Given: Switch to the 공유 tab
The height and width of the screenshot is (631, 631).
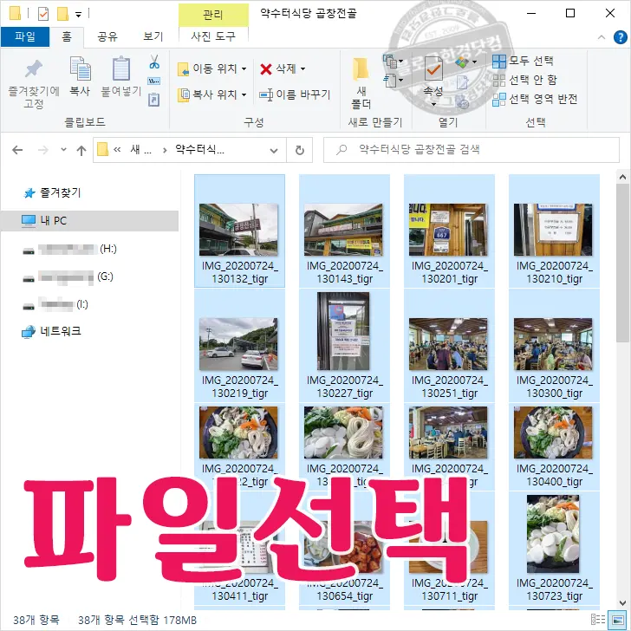Looking at the screenshot, I should click(x=107, y=36).
